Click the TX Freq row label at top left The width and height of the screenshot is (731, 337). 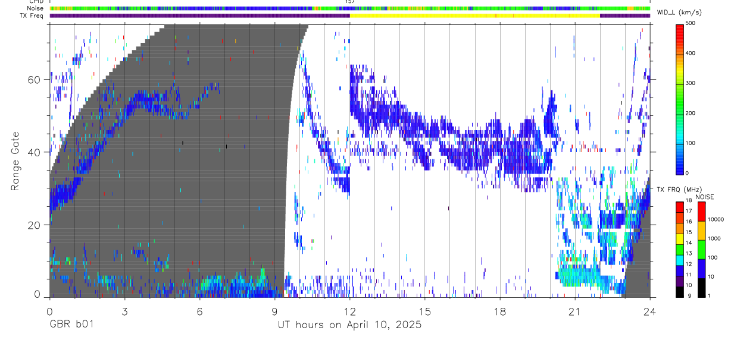(x=31, y=15)
